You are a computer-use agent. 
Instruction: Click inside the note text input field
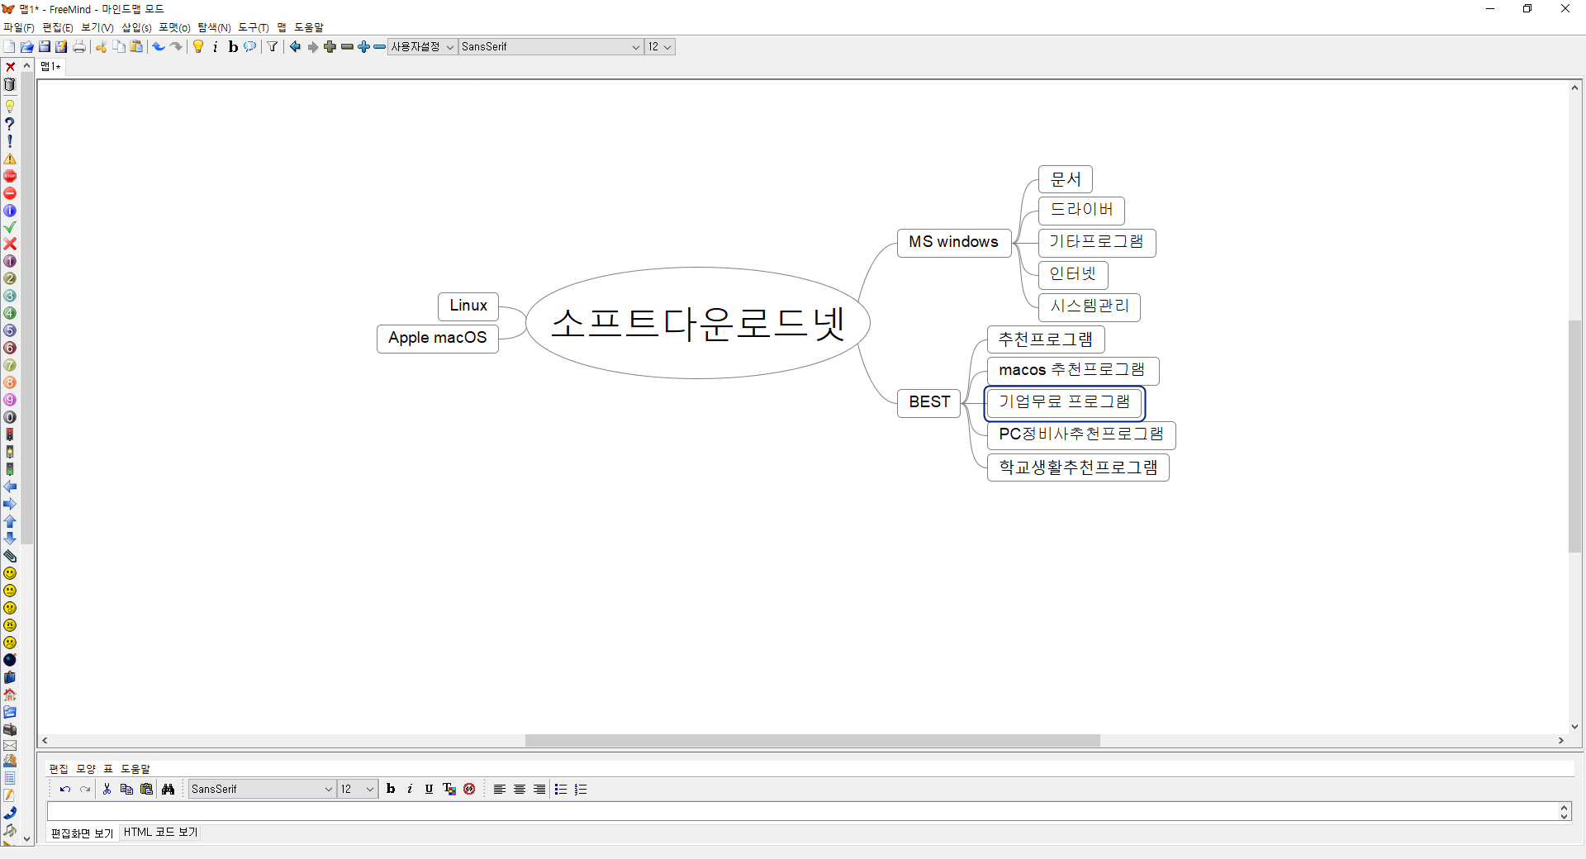click(801, 812)
